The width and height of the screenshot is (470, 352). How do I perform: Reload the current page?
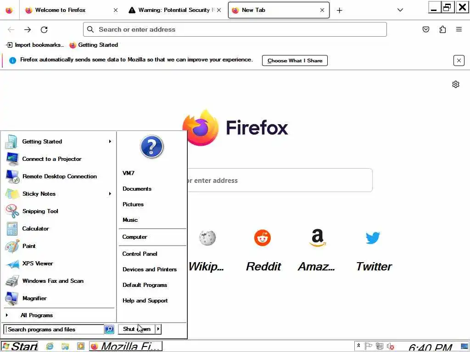pyautogui.click(x=45, y=29)
